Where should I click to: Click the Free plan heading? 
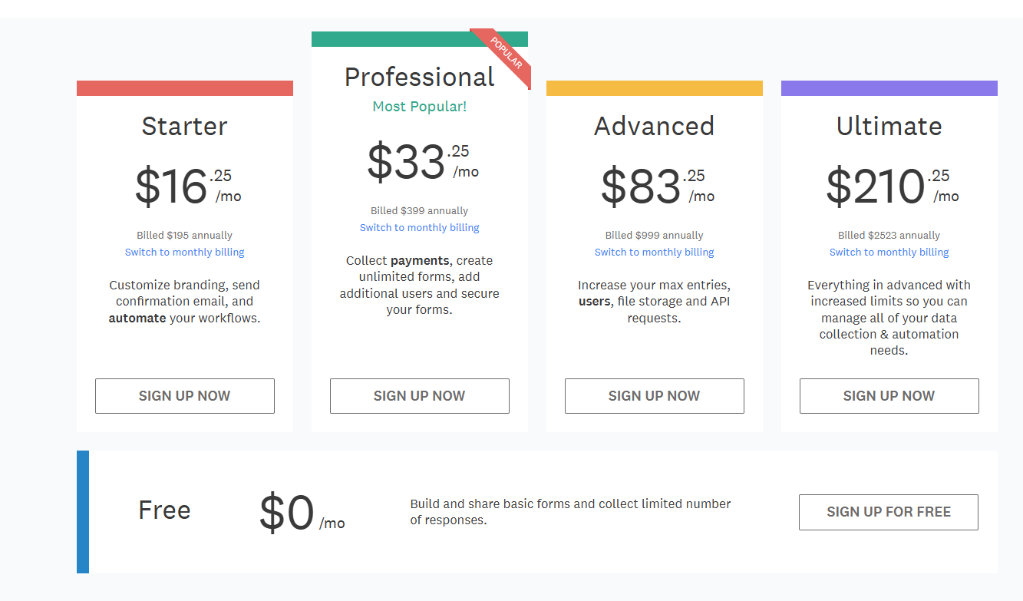(164, 509)
